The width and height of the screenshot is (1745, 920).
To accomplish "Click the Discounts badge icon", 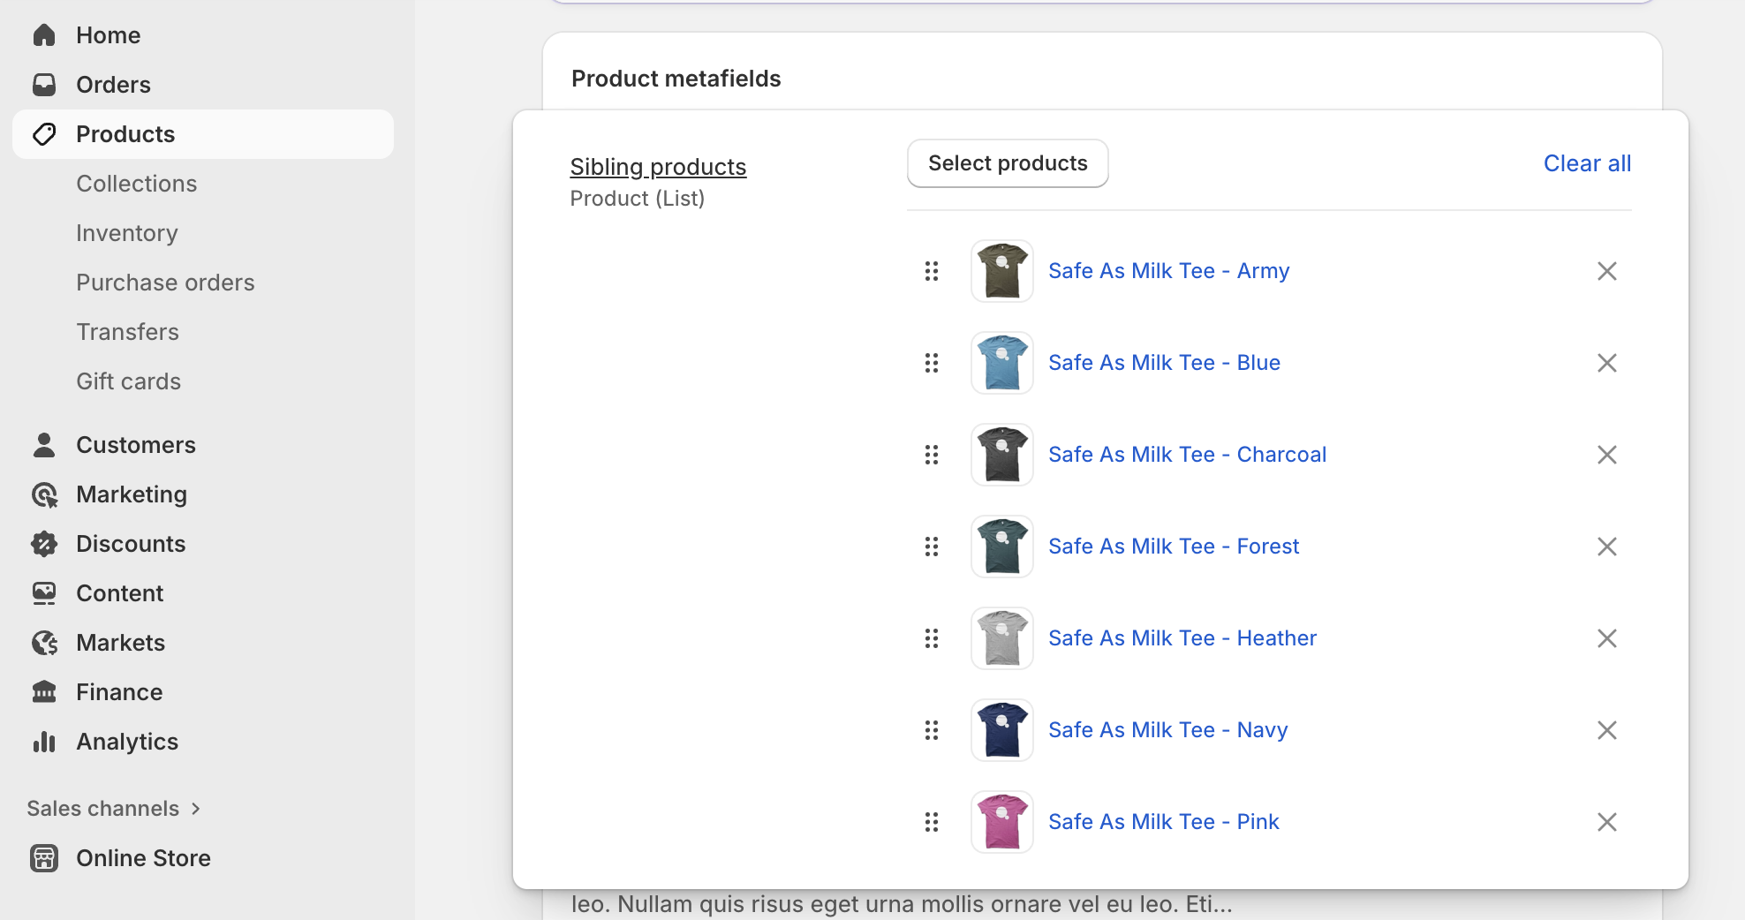I will (x=44, y=544).
